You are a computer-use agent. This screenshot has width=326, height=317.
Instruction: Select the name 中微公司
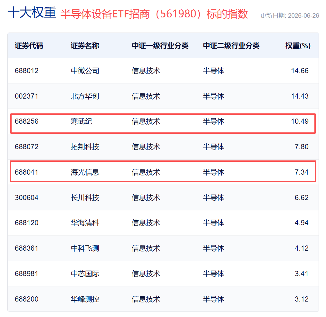pos(85,71)
